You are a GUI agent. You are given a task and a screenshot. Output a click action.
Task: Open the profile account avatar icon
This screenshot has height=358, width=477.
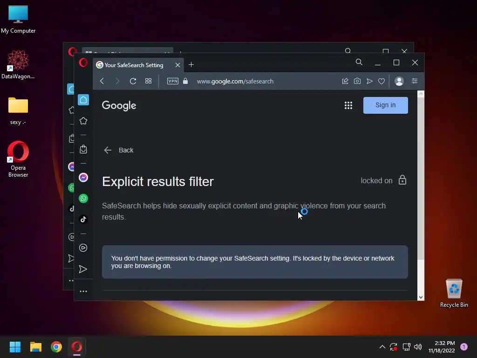coord(399,81)
